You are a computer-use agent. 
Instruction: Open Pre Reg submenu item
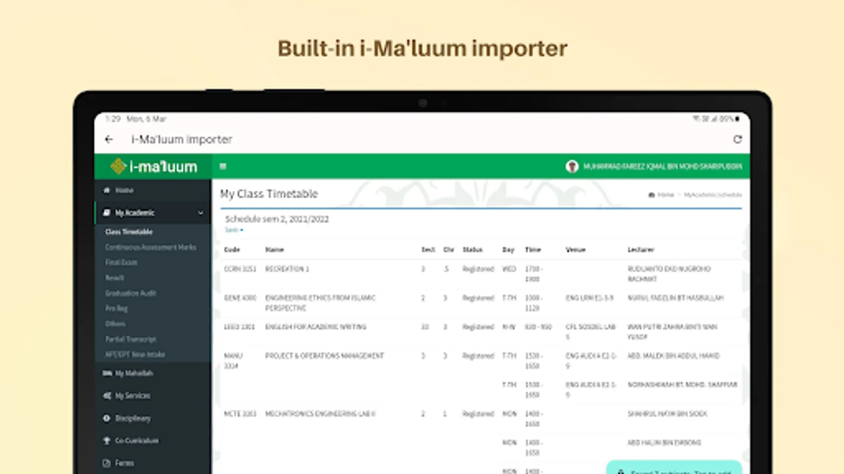click(117, 309)
